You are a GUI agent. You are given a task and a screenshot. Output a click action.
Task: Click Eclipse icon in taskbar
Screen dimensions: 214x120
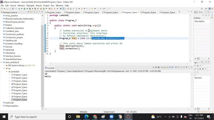[x=128, y=117]
